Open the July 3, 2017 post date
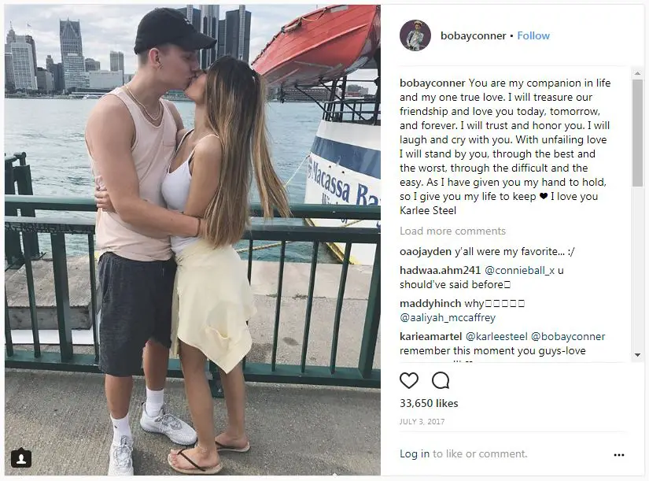This screenshot has height=481, width=649. click(422, 422)
